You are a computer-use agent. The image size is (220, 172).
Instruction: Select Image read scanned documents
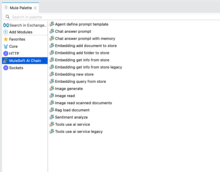click(84, 103)
